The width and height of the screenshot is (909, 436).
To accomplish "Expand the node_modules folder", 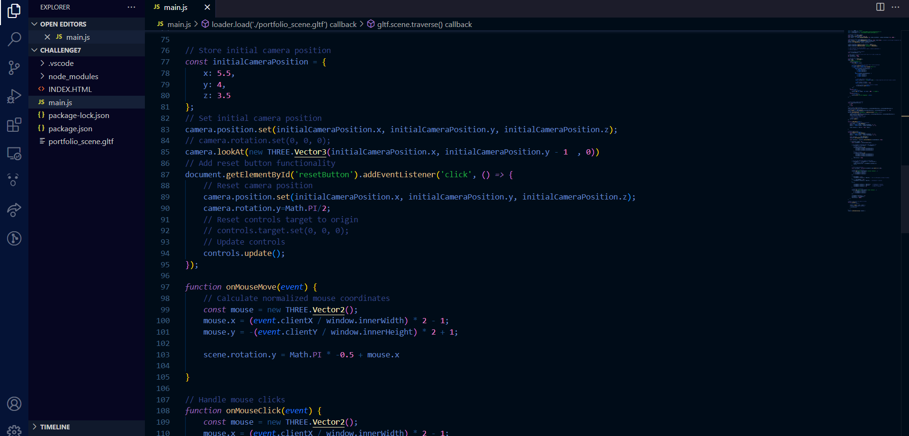I will tap(73, 77).
